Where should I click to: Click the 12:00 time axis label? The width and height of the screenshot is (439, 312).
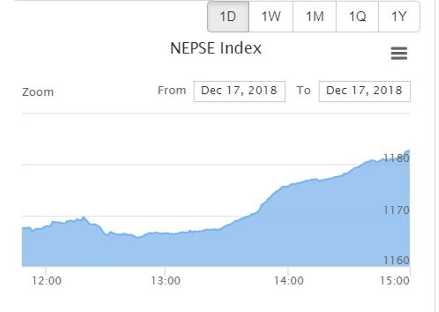[47, 281]
